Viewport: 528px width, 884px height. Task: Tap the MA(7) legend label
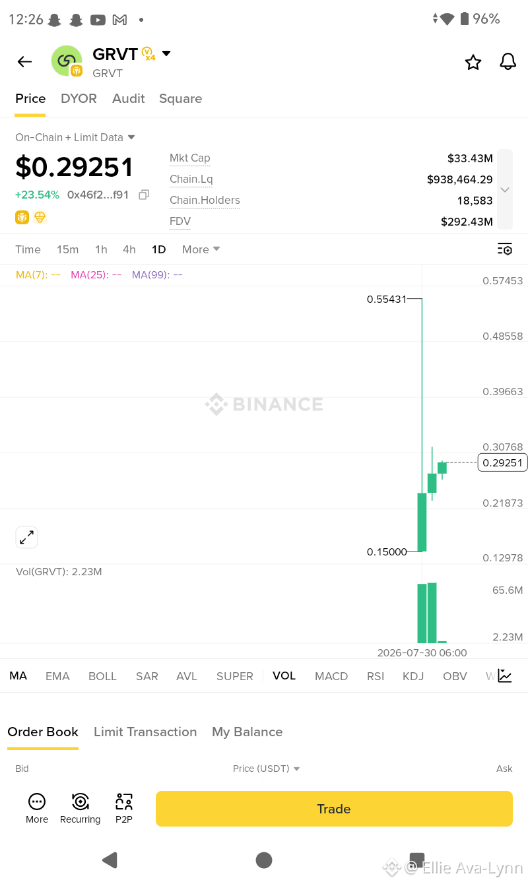(38, 274)
